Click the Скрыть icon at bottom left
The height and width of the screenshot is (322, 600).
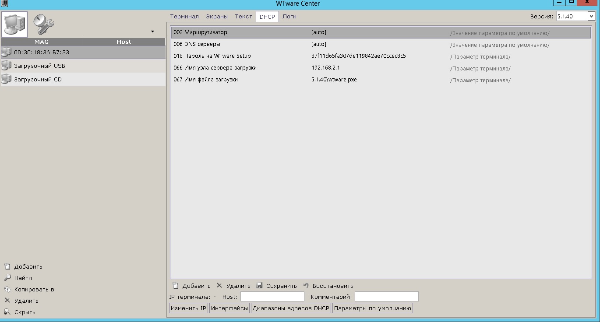tap(7, 312)
